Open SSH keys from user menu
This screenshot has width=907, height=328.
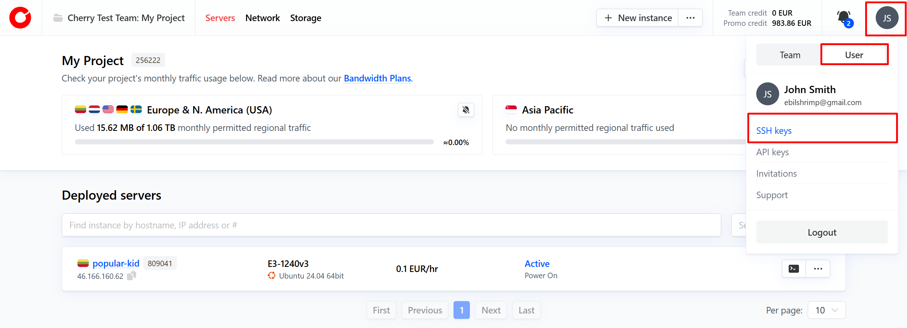[x=774, y=131]
